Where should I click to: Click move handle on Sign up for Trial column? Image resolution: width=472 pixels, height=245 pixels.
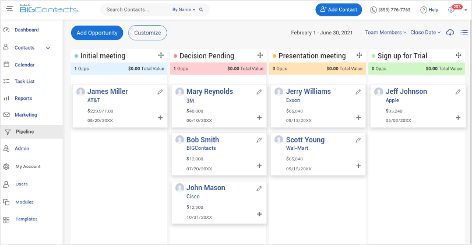click(459, 55)
